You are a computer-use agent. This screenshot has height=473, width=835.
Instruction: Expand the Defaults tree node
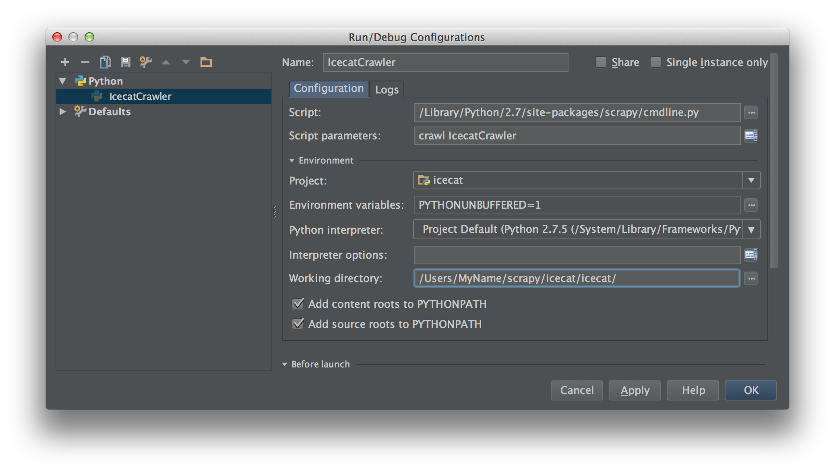62,112
